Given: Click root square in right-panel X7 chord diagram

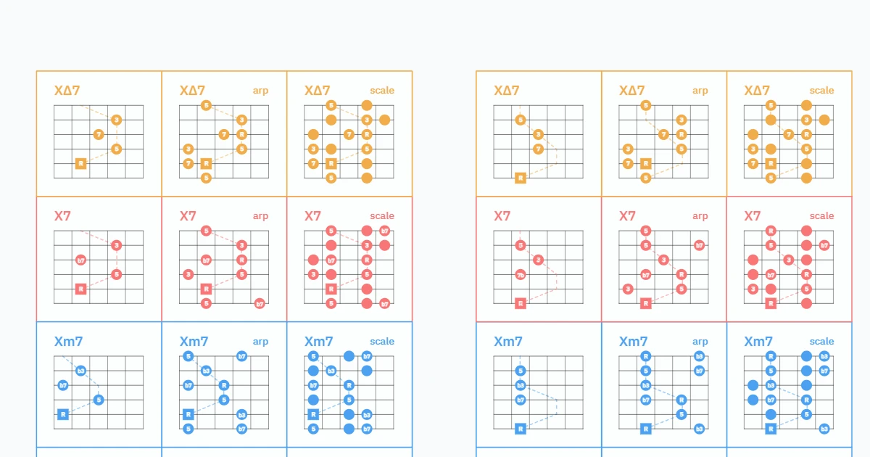Looking at the screenshot, I should [521, 303].
